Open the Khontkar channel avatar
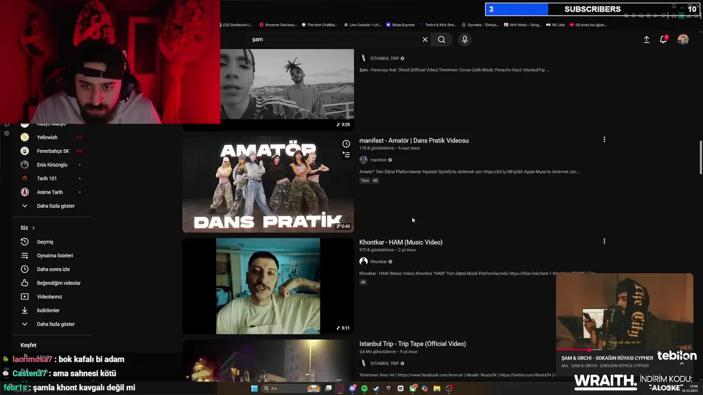 [x=363, y=262]
